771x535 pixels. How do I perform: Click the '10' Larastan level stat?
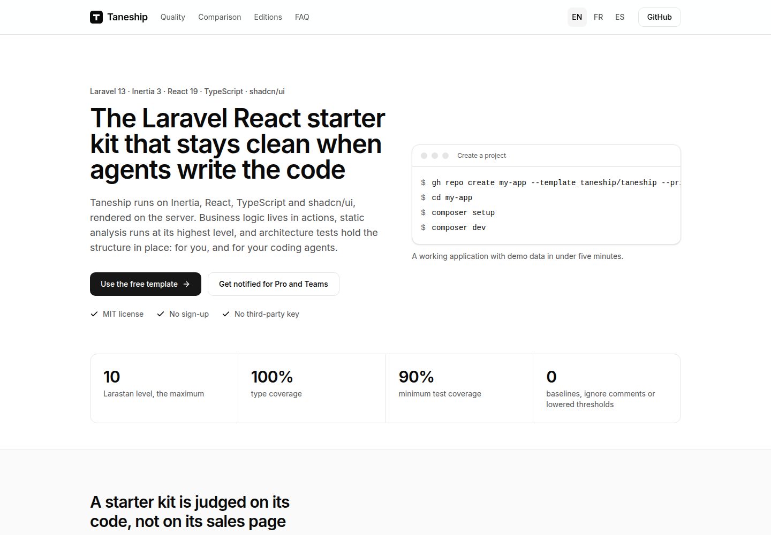164,388
